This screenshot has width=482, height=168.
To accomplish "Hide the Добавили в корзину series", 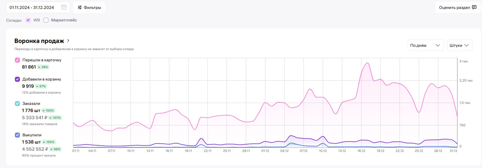I will [17, 79].
